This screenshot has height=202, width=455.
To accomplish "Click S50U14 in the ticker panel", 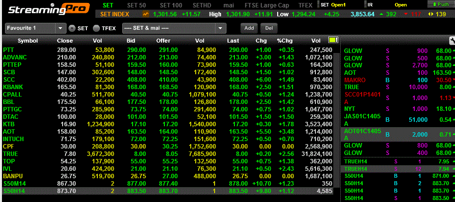I will click(354, 176).
